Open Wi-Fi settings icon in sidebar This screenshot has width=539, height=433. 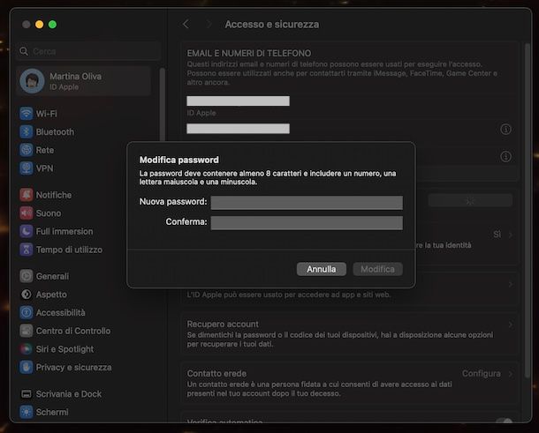27,113
